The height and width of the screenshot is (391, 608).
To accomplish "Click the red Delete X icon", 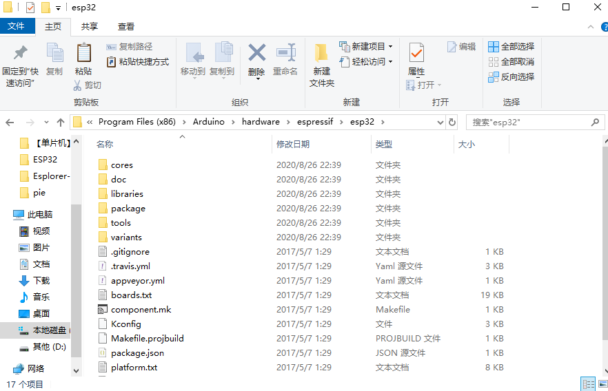I will coord(256,54).
